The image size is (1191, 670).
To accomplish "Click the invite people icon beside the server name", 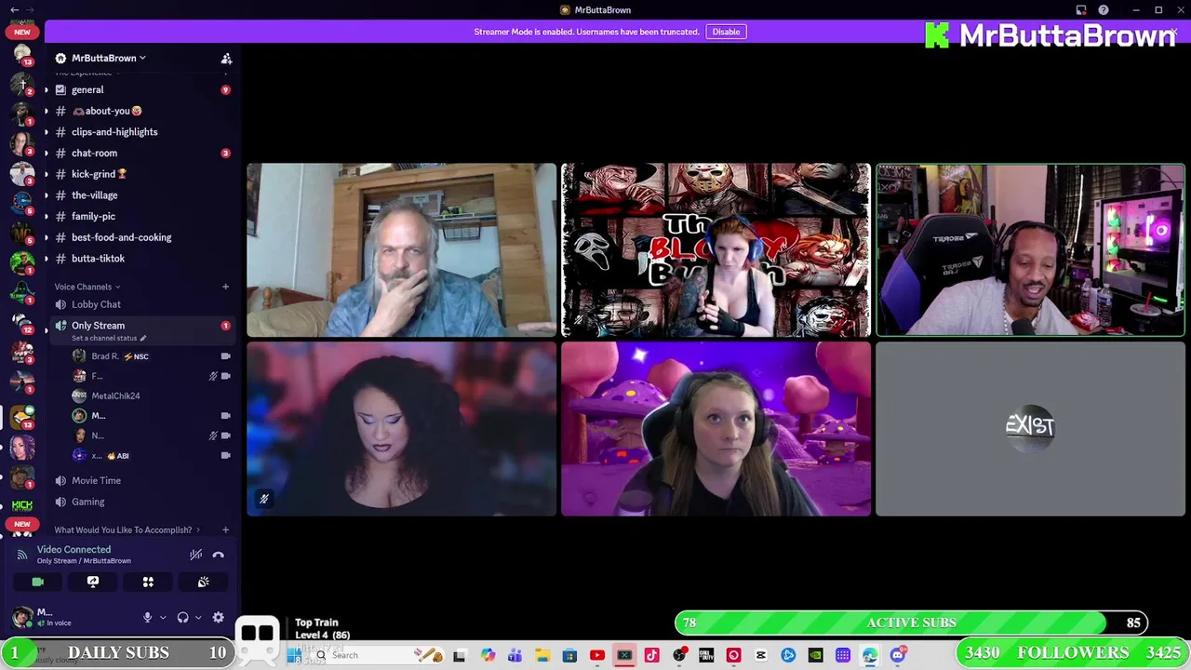I will [x=226, y=59].
